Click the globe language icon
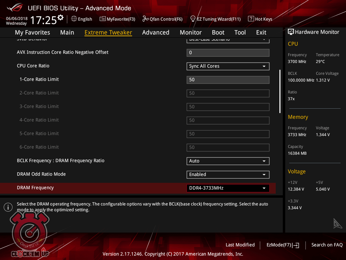This screenshot has width=346, height=260. pyautogui.click(x=74, y=19)
